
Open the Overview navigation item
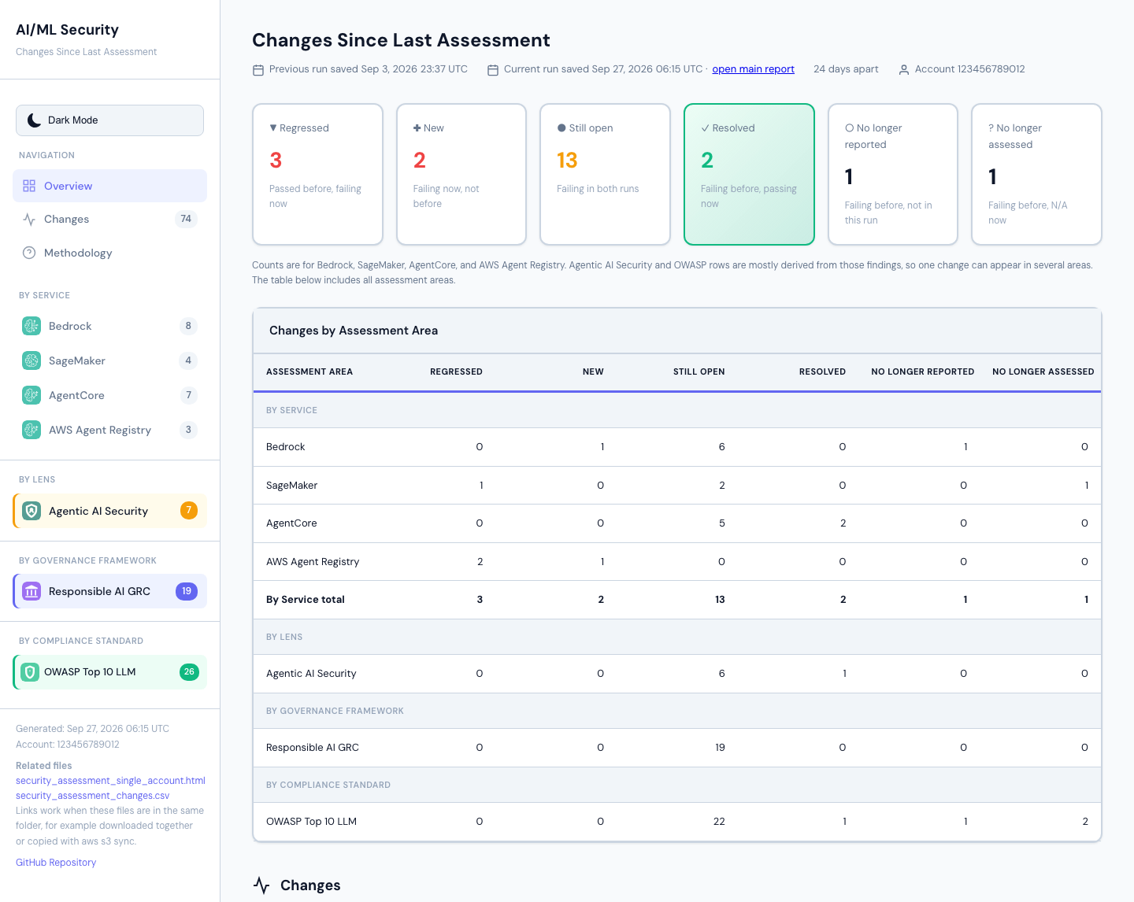(109, 186)
